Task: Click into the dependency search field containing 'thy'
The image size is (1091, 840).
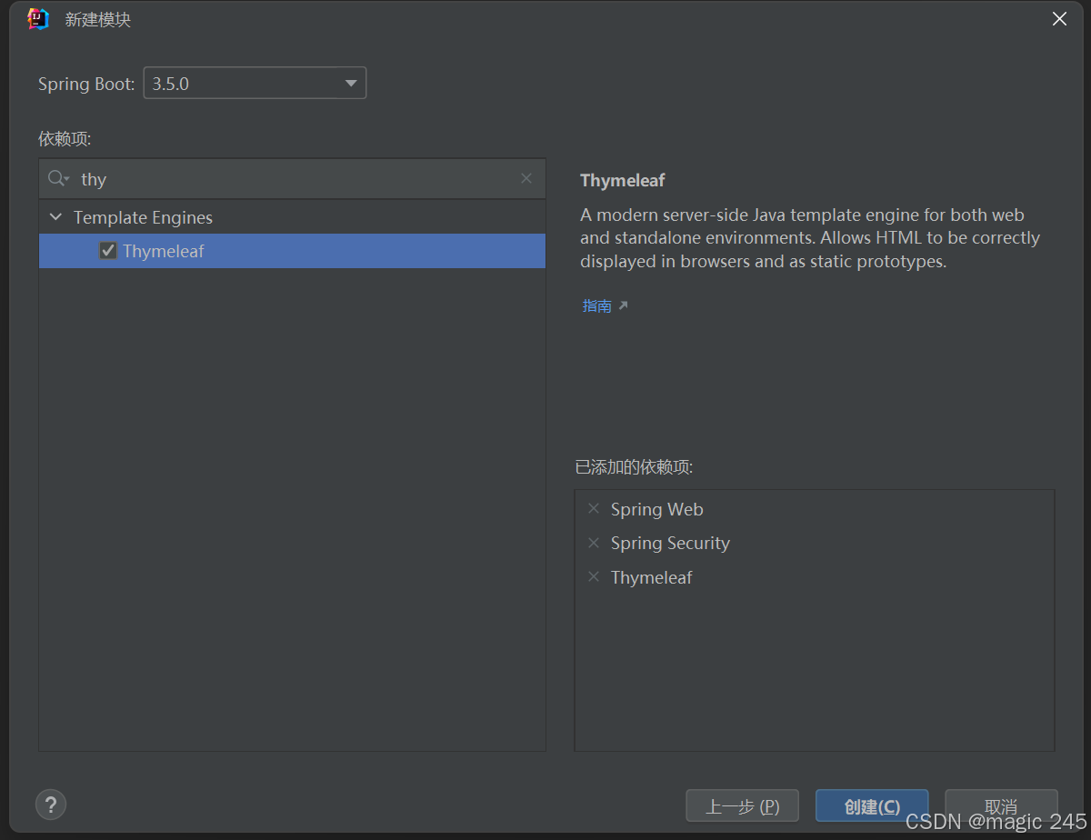Action: pos(292,178)
